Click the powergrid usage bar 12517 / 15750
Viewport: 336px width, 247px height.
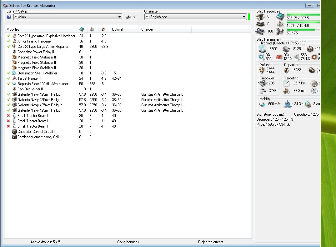tap(303, 22)
